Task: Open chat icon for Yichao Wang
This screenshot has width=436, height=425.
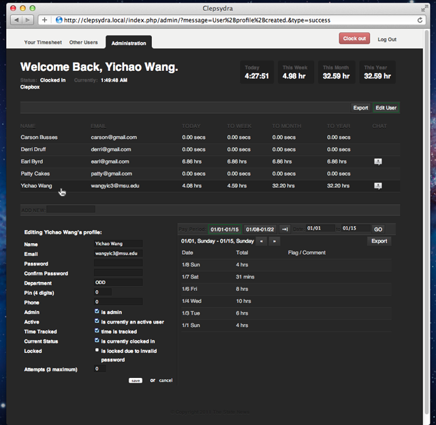Action: click(x=377, y=186)
